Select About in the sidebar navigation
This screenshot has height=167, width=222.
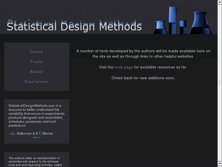click(37, 72)
